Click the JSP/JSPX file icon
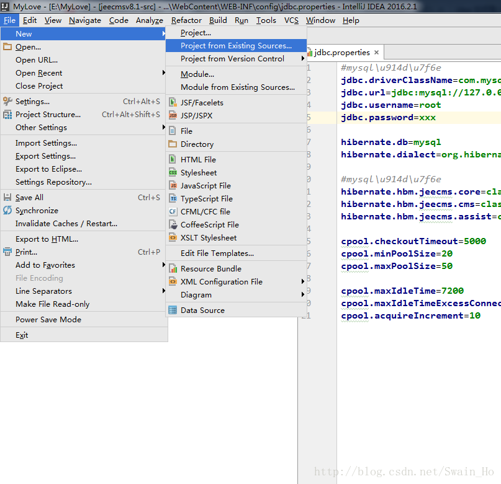Viewport: 501px width, 484px height. click(173, 115)
